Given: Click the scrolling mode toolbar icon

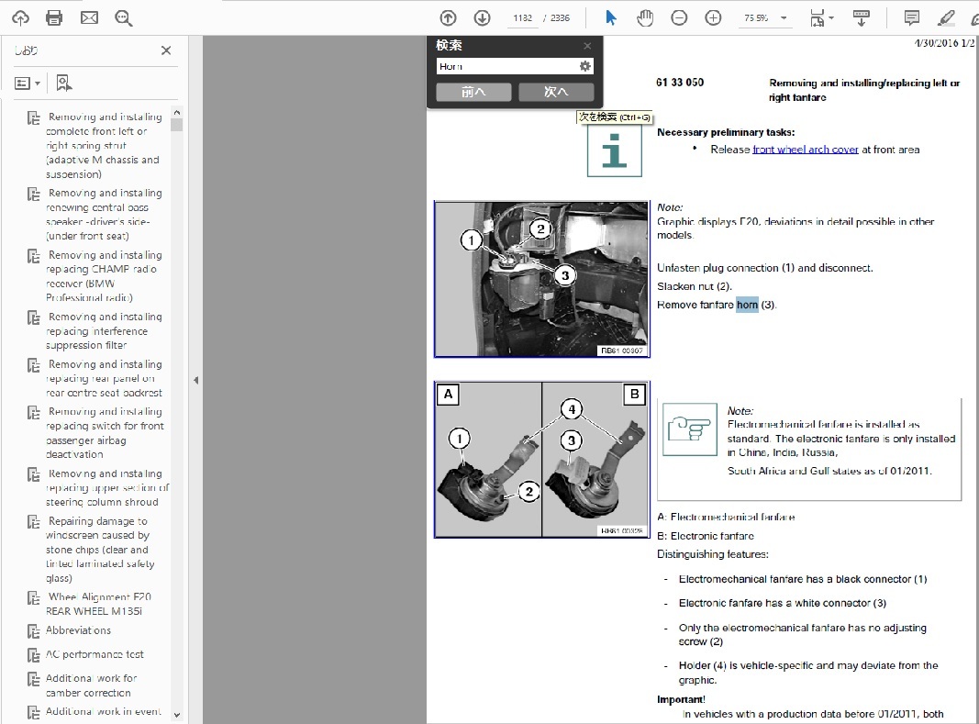Looking at the screenshot, I should pos(862,18).
